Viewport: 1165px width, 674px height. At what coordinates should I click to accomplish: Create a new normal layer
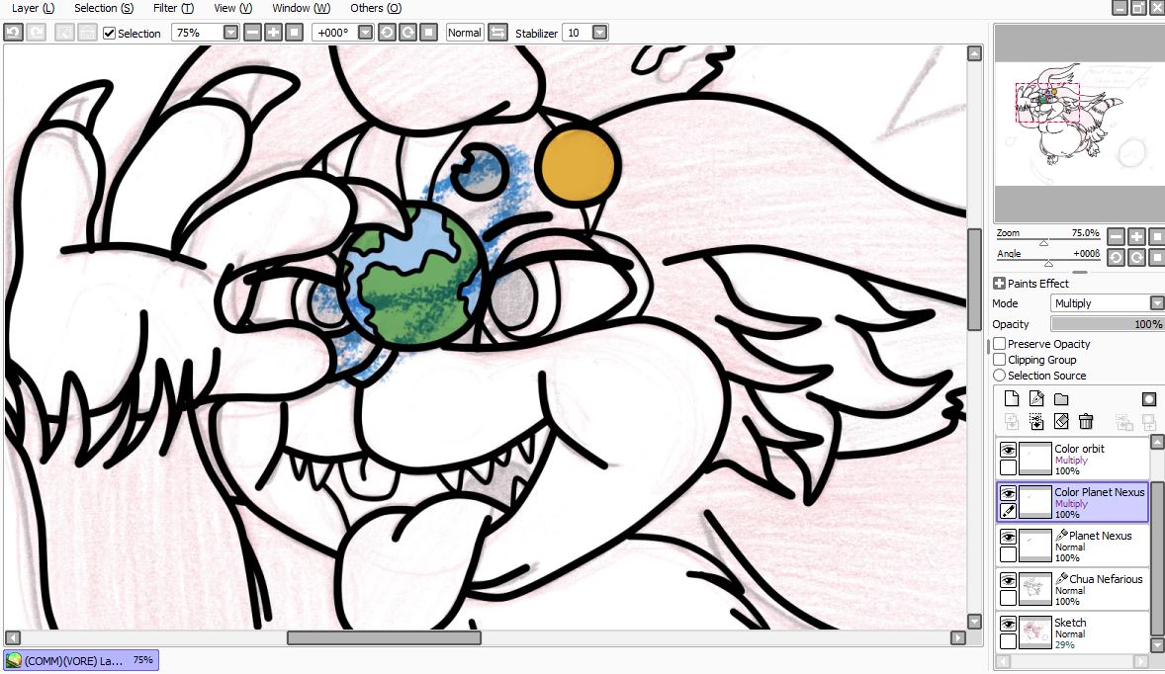[1011, 398]
